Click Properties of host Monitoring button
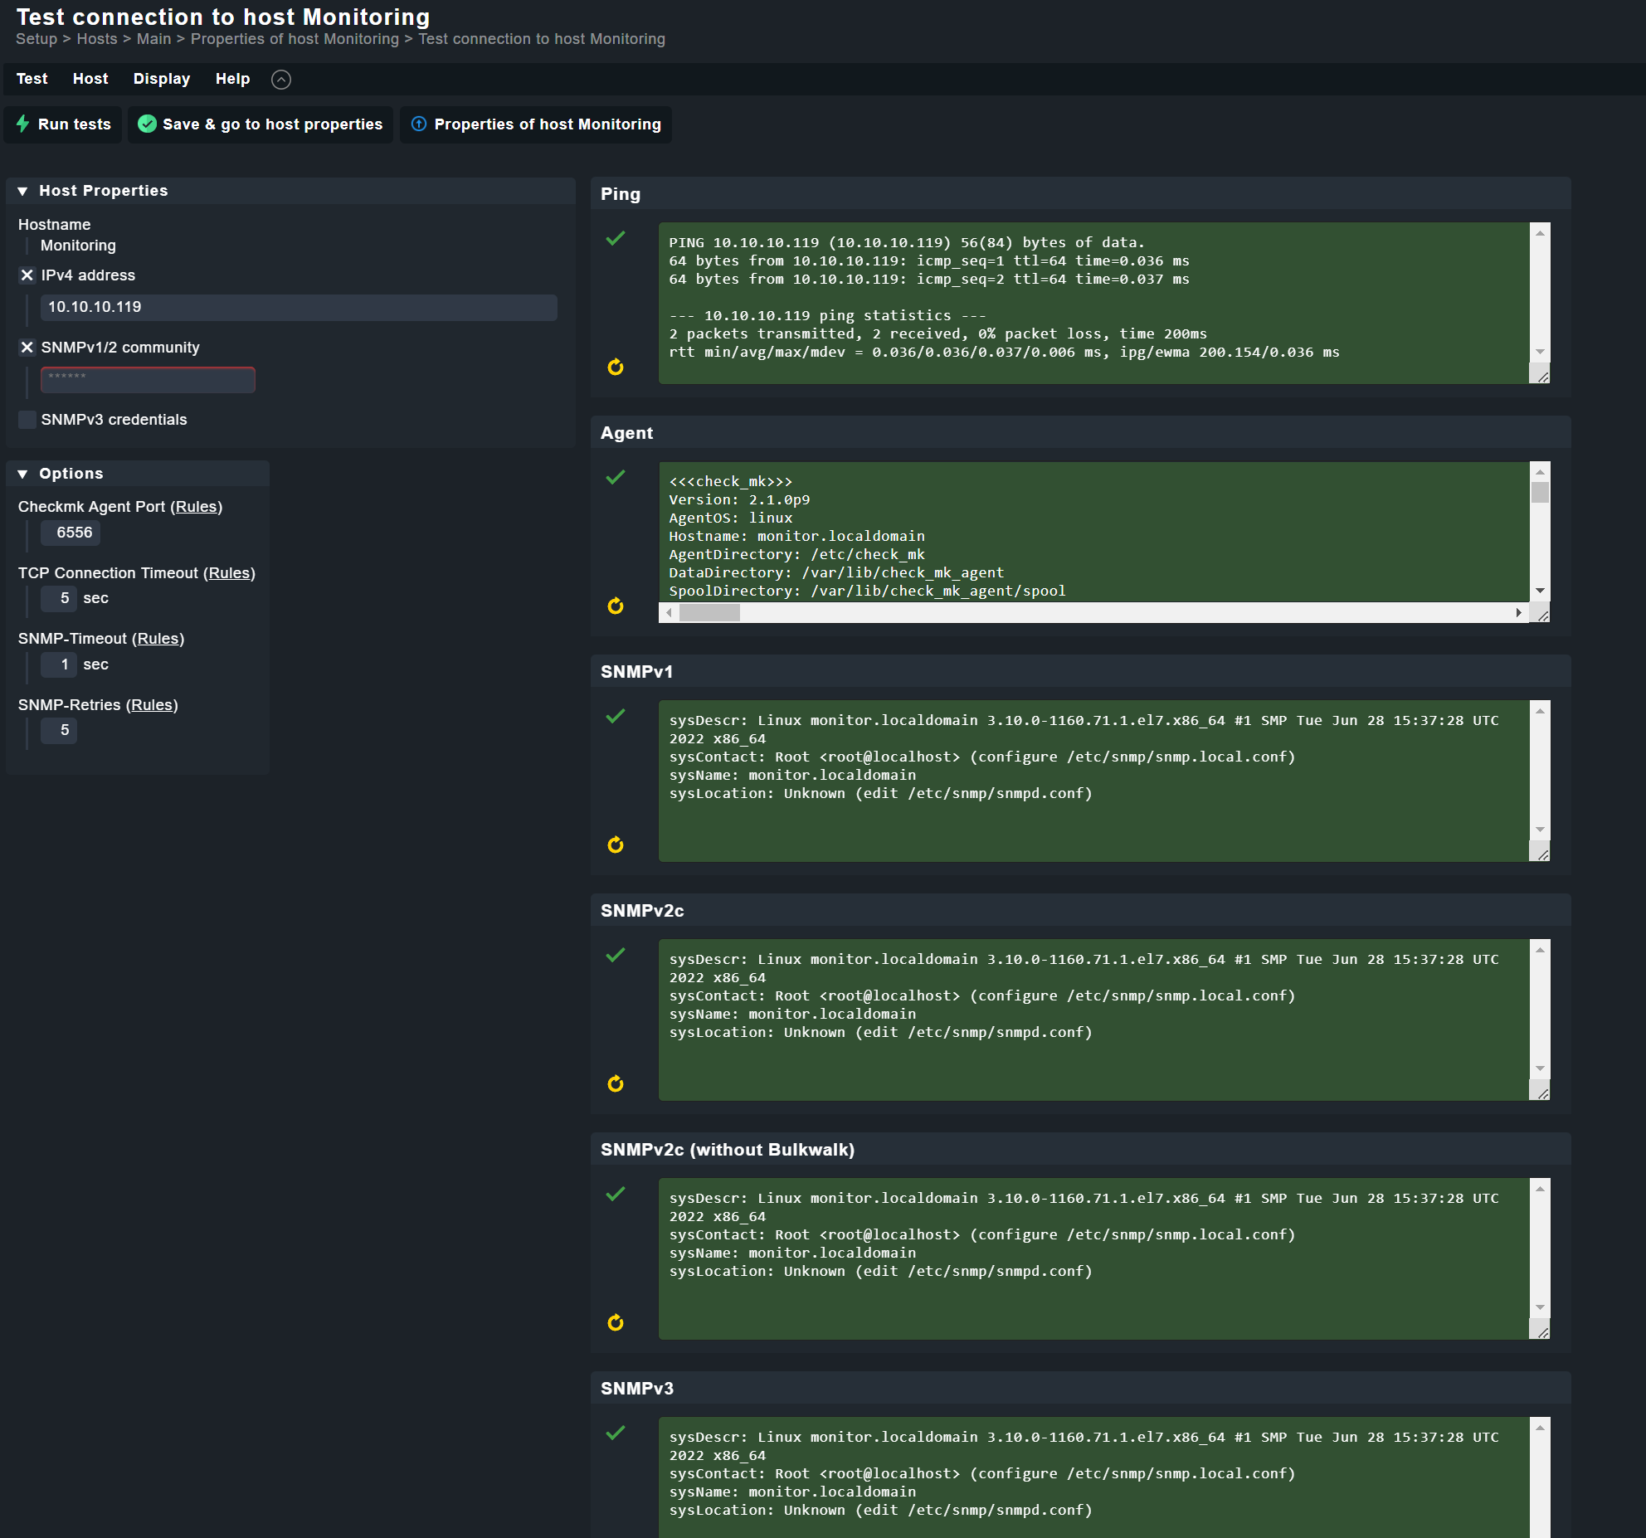This screenshot has height=1538, width=1646. pos(536,124)
